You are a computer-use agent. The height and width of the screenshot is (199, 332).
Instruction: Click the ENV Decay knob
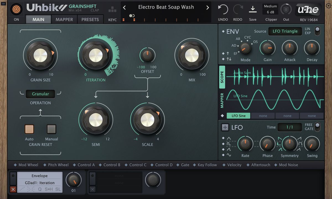[x=312, y=48]
